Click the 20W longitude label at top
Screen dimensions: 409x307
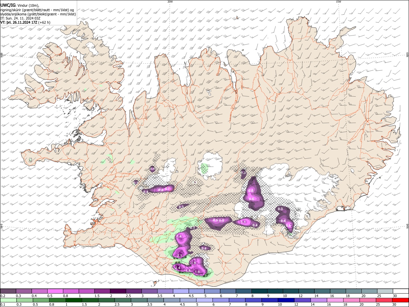(x=170, y=1)
